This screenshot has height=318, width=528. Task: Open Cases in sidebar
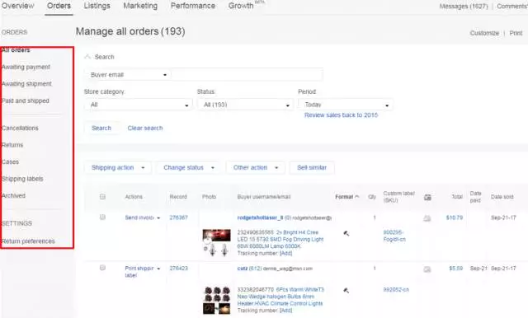click(11, 161)
